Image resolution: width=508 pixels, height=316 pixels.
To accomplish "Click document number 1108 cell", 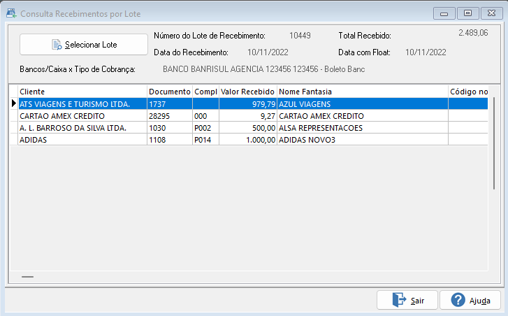I will point(170,140).
